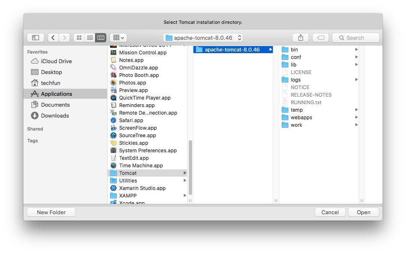Open the work folder
The image size is (406, 254).
click(x=319, y=125)
